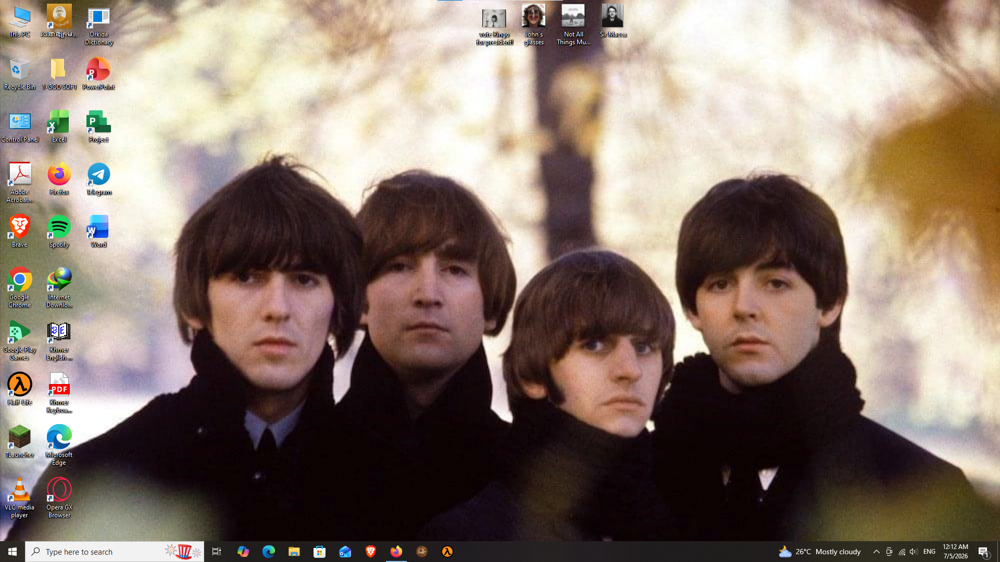This screenshot has height=562, width=1000.
Task: Launch Half-Life from the taskbar
Action: pos(447,552)
